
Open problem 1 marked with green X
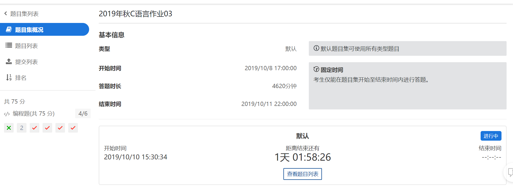coord(9,128)
